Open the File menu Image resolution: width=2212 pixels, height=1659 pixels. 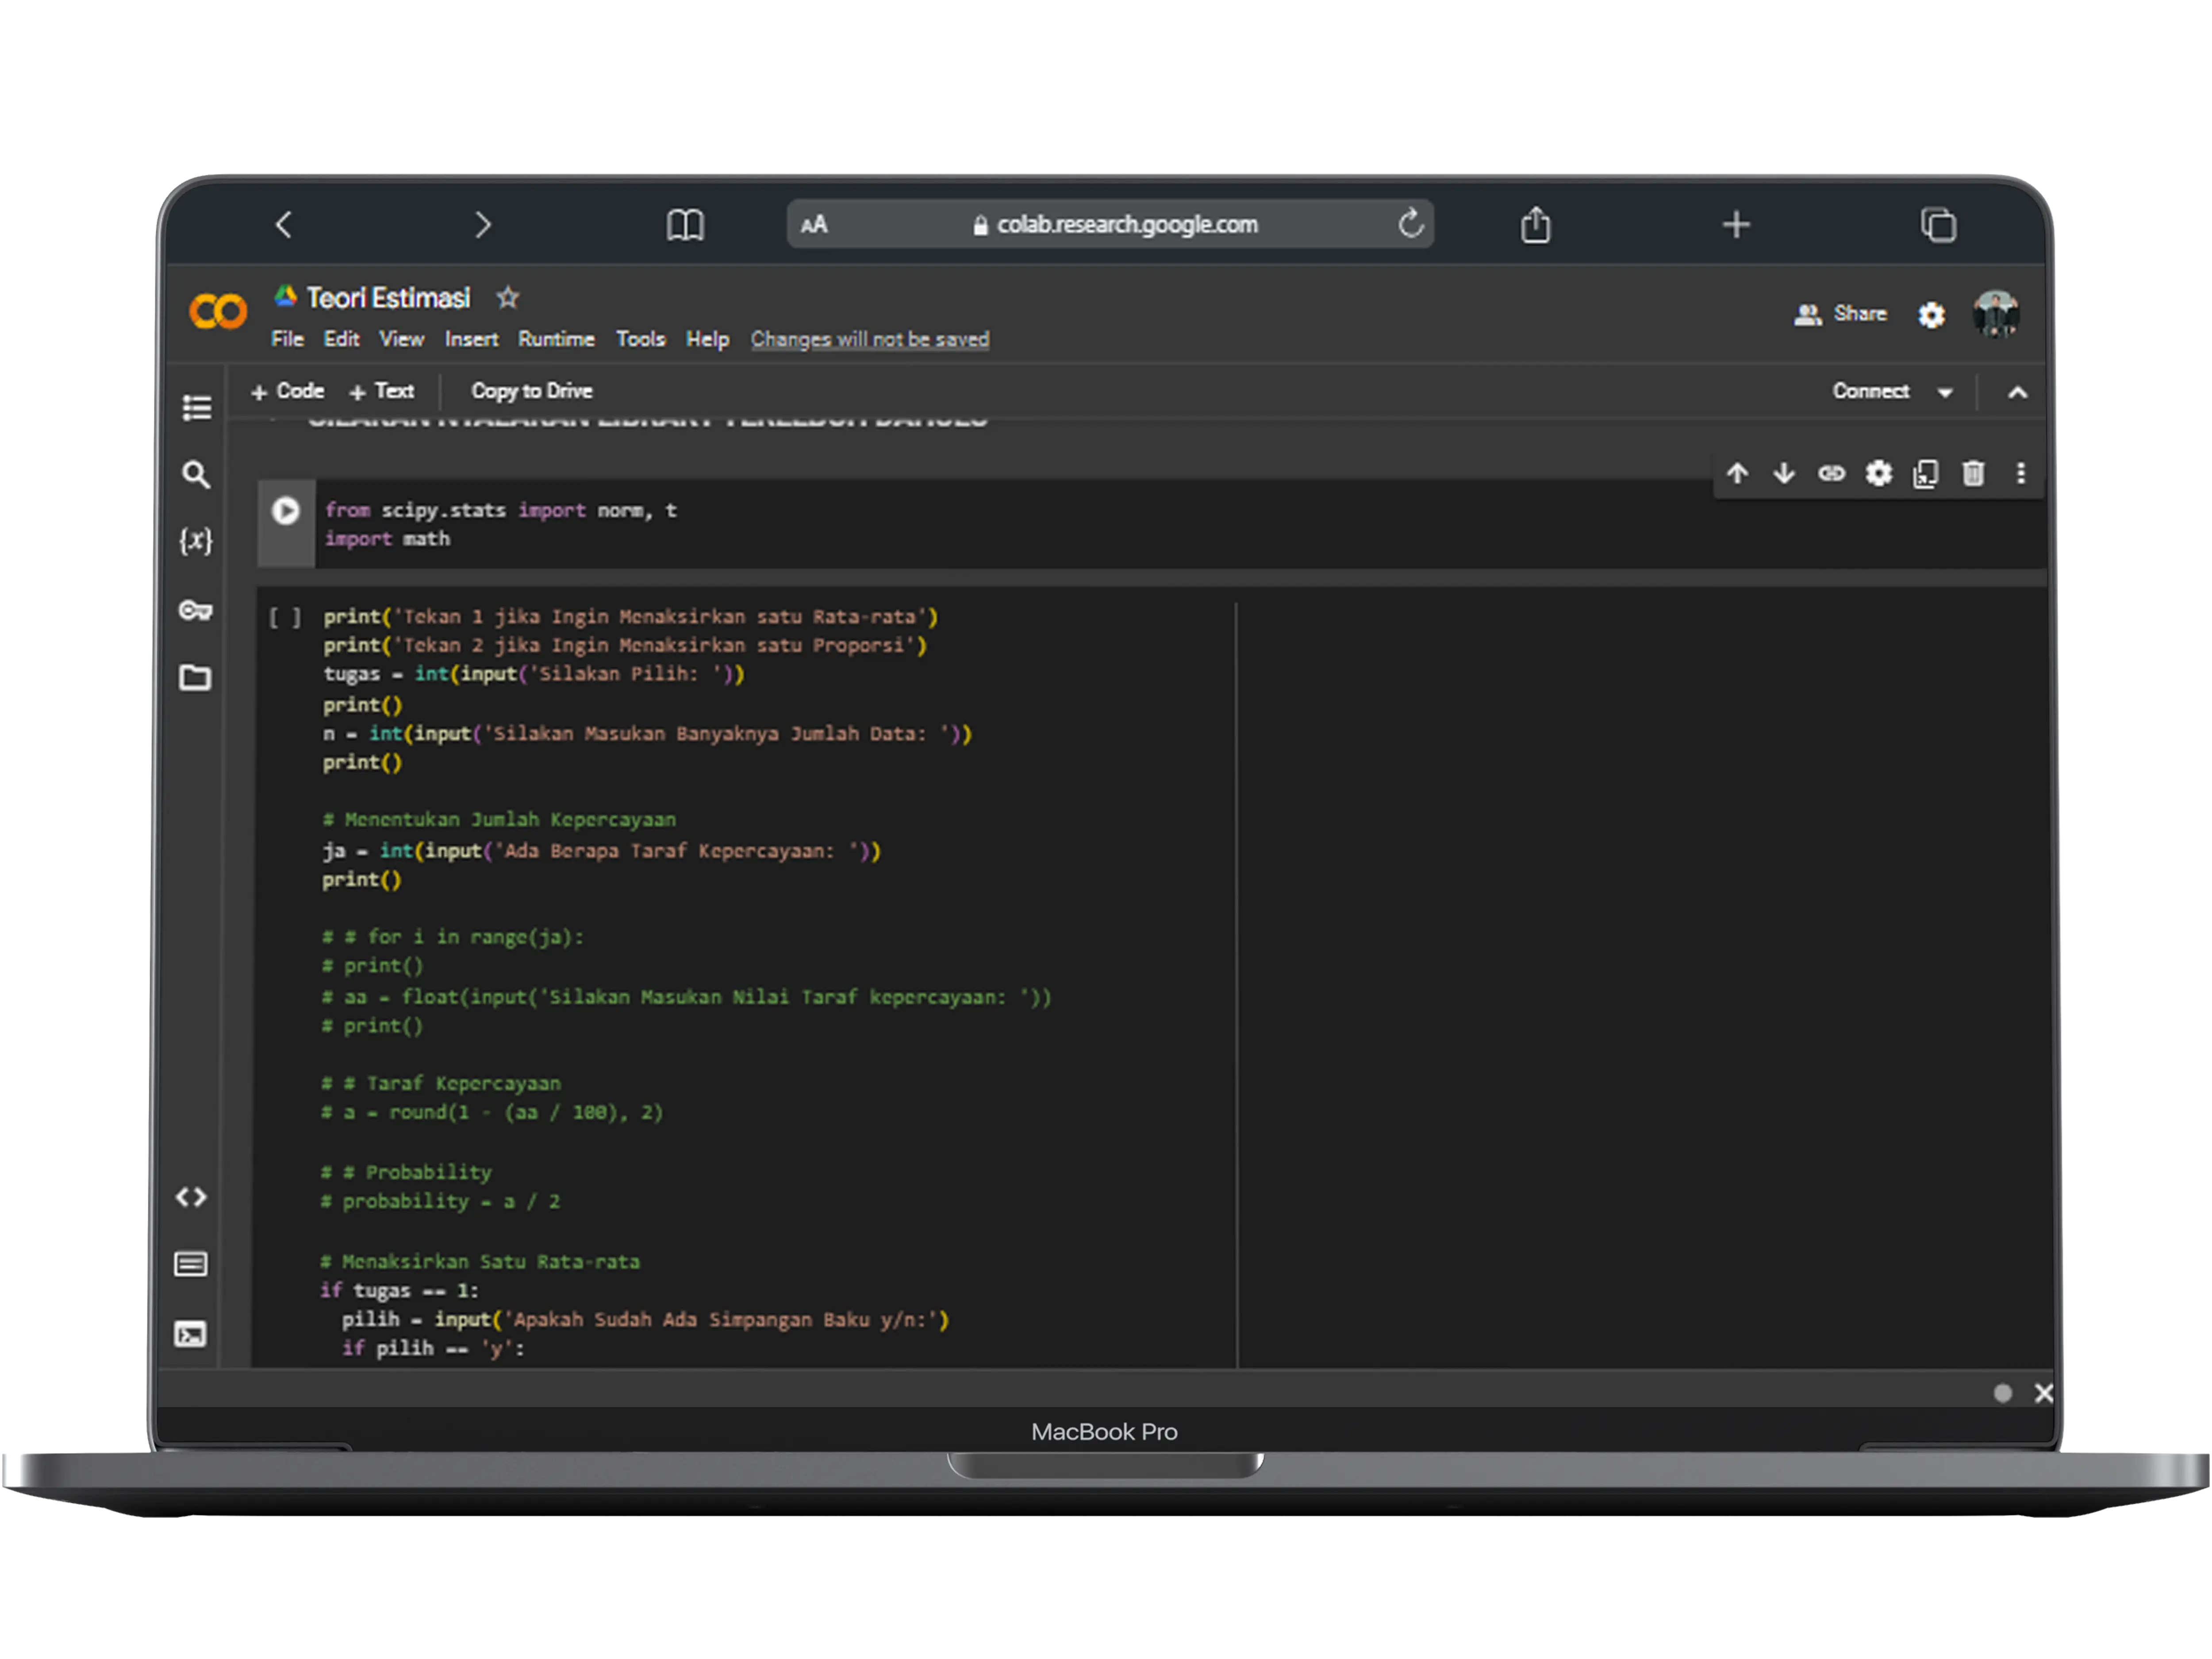pyautogui.click(x=287, y=339)
